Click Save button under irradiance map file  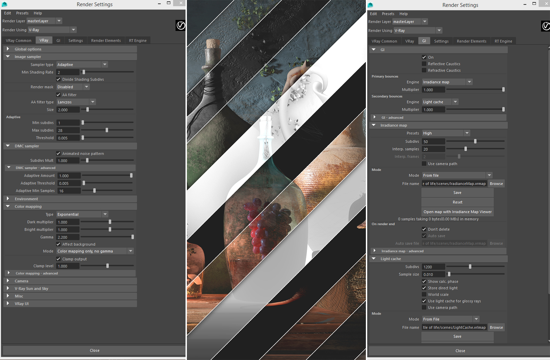(457, 193)
